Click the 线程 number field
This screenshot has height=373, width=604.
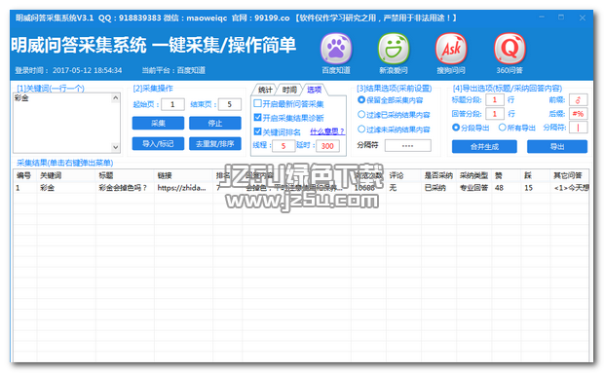(283, 146)
